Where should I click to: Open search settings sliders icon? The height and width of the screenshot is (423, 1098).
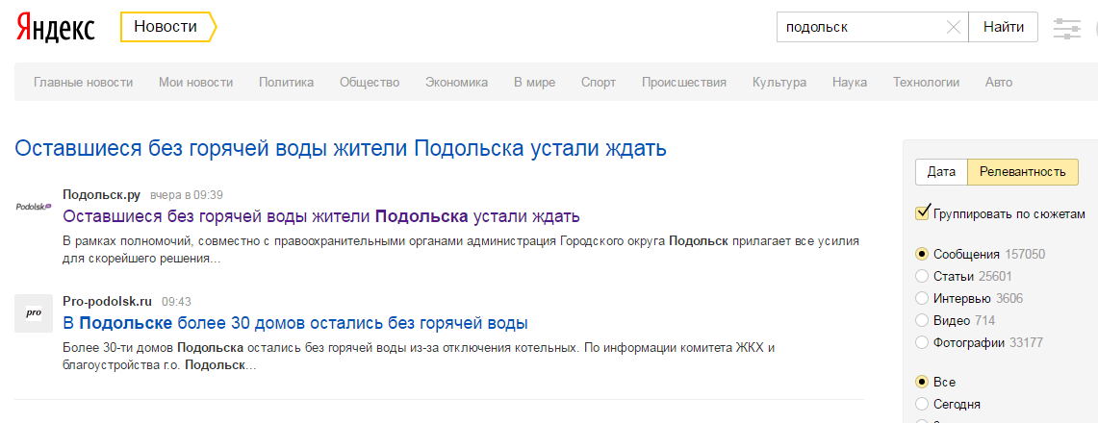(x=1067, y=29)
